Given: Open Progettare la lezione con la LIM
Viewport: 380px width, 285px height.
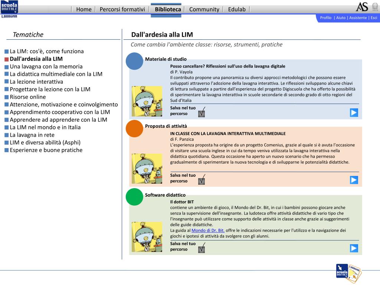Looking at the screenshot, I should click(x=50, y=89).
